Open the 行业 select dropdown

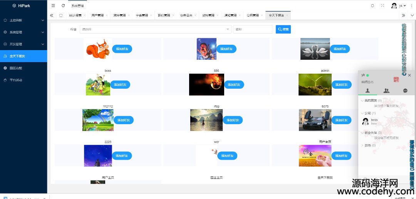click(x=156, y=29)
